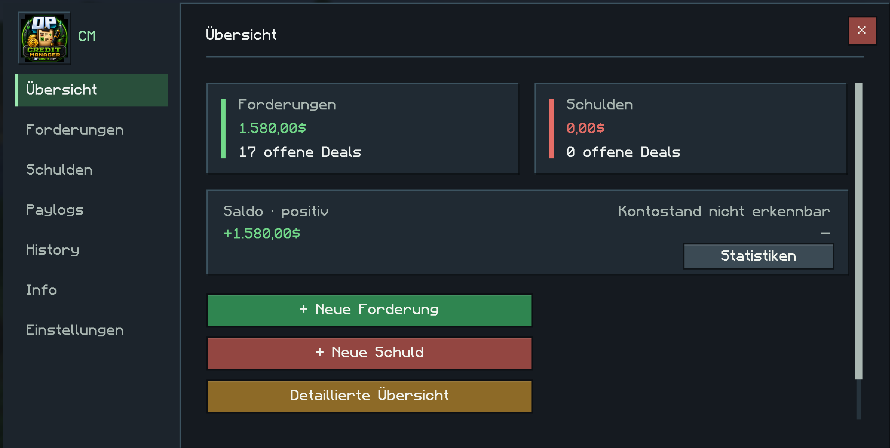The image size is (890, 448).
Task: Go to the Schulden sidebar section
Action: (91, 170)
